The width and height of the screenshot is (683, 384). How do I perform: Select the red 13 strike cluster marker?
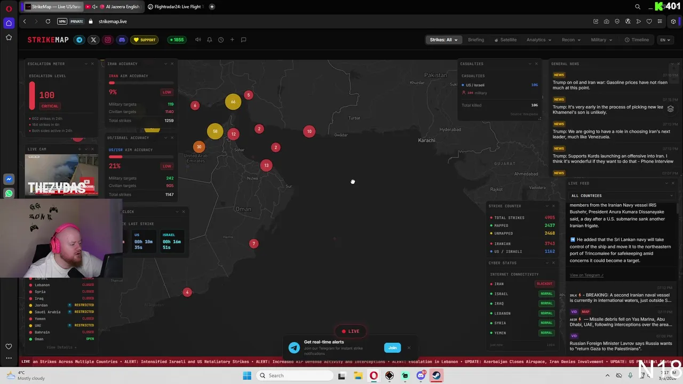266,165
